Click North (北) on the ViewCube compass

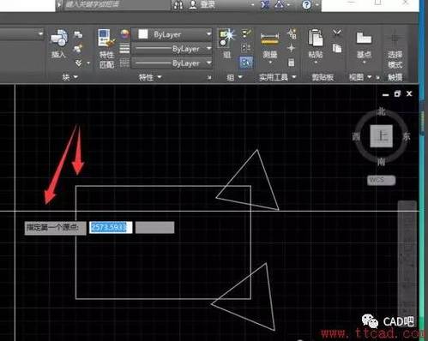[x=382, y=111]
